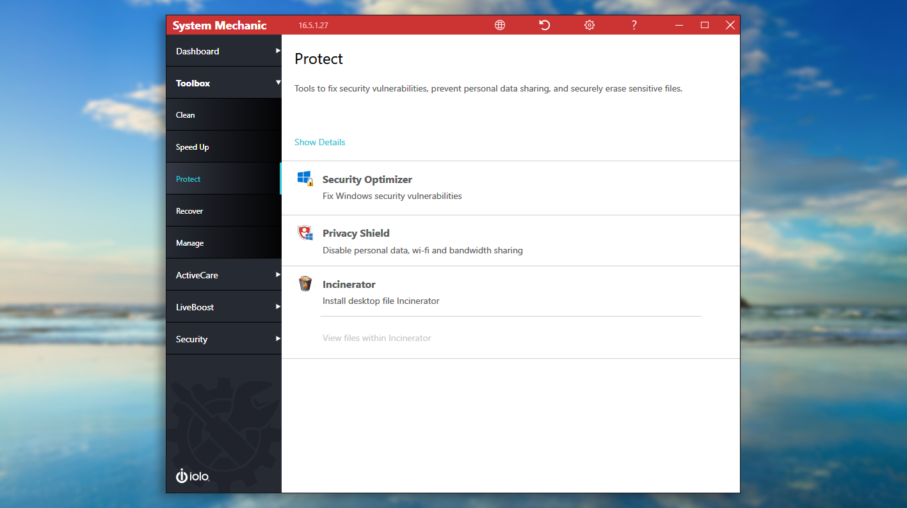The width and height of the screenshot is (907, 508).
Task: Click the undo/restore arrow icon
Action: click(x=545, y=25)
